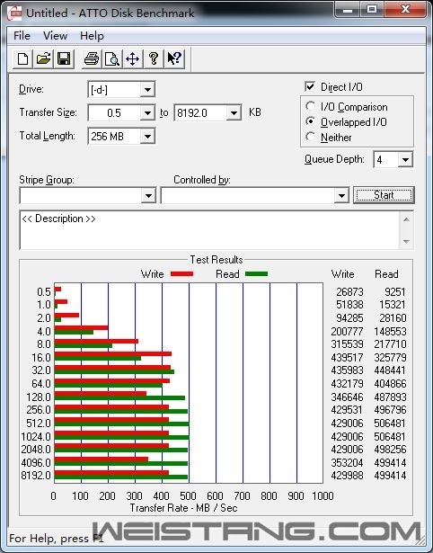This screenshot has height=553, width=433.
Task: Expand the Drive dropdown
Action: point(147,90)
